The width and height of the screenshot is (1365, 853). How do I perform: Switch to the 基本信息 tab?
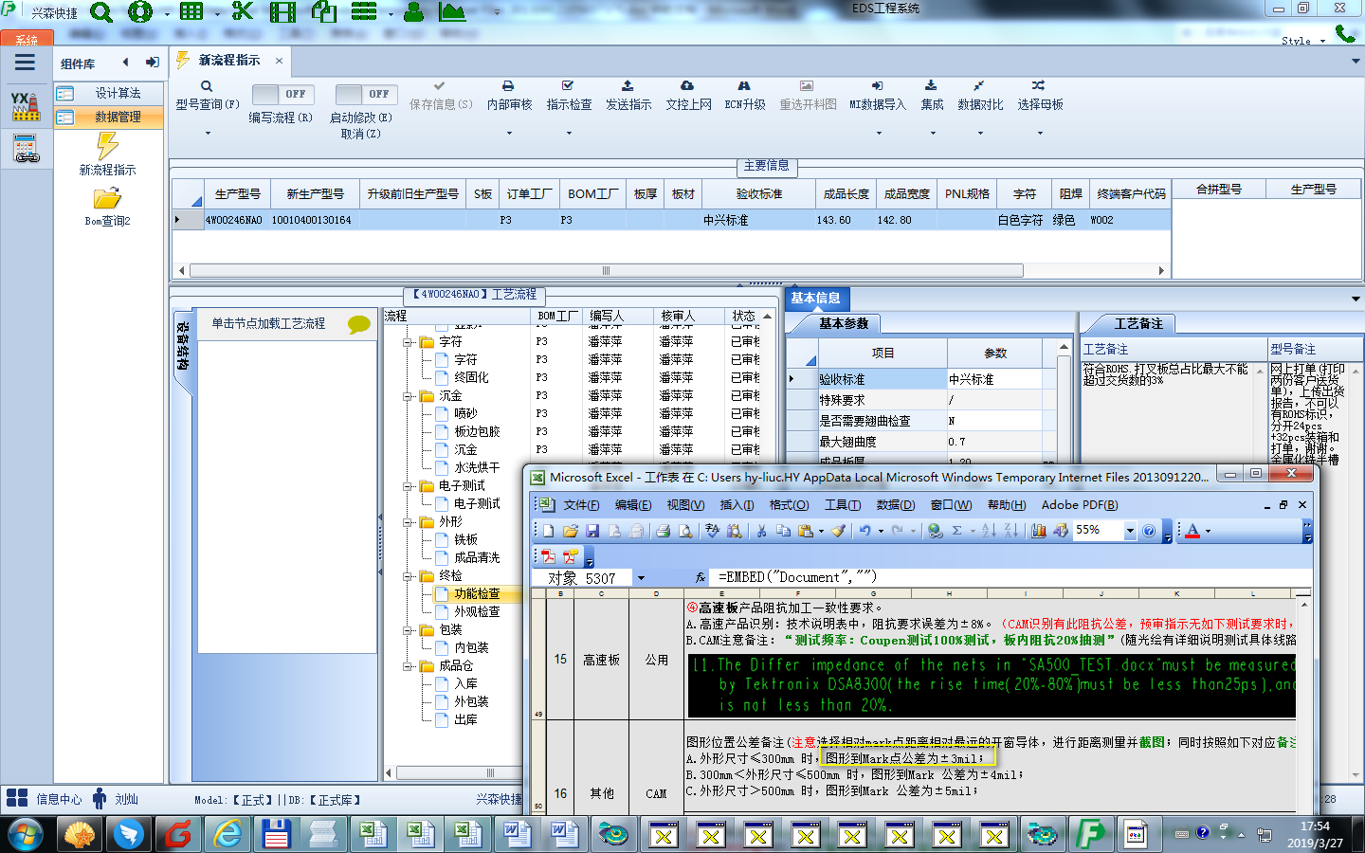click(815, 298)
